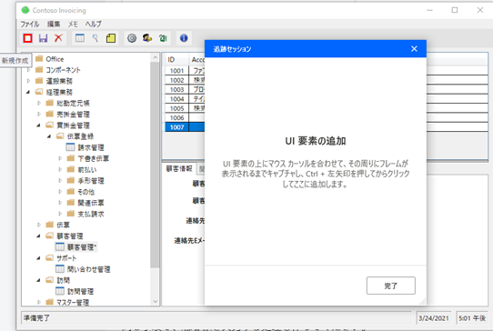Expand the 手形管理 folder

(x=60, y=181)
